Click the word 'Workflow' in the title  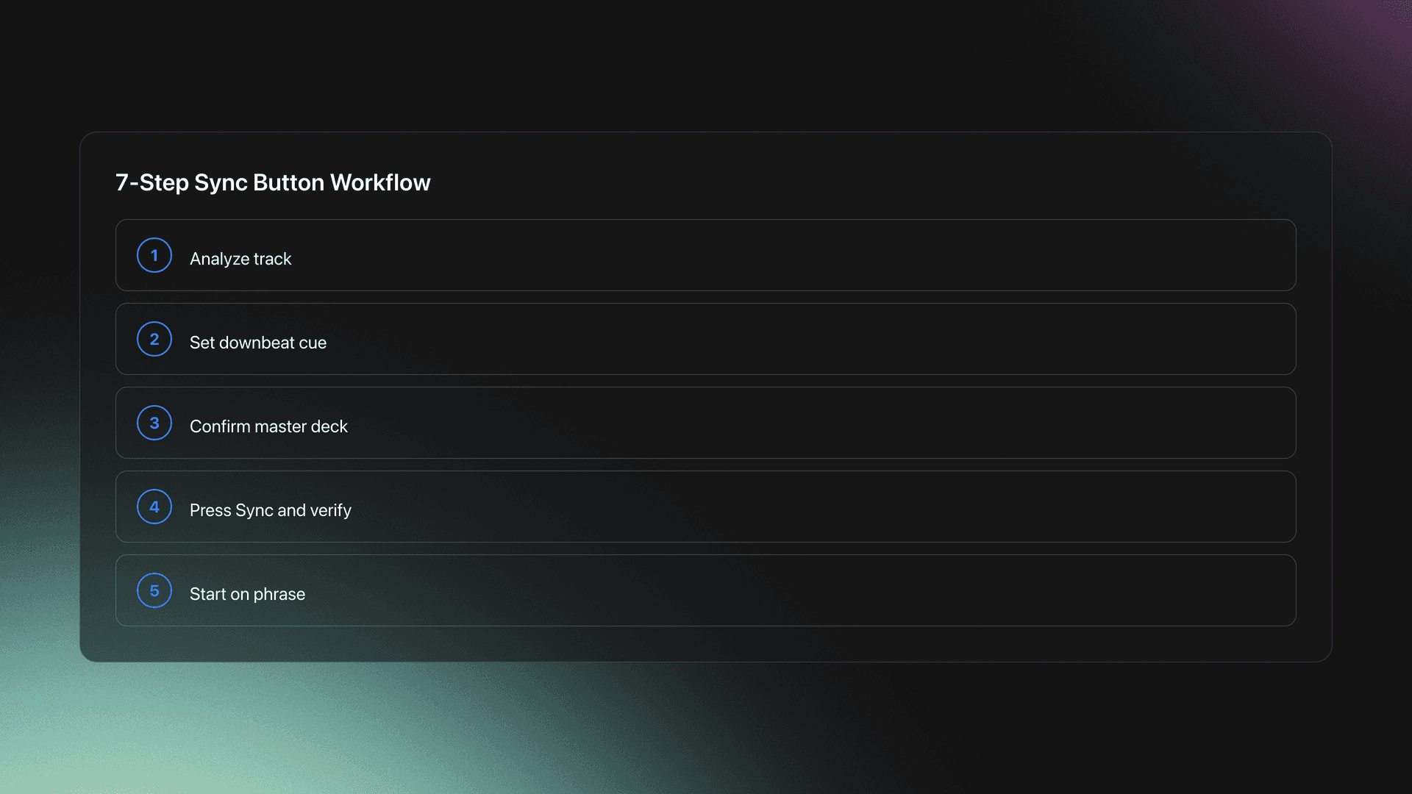[380, 182]
